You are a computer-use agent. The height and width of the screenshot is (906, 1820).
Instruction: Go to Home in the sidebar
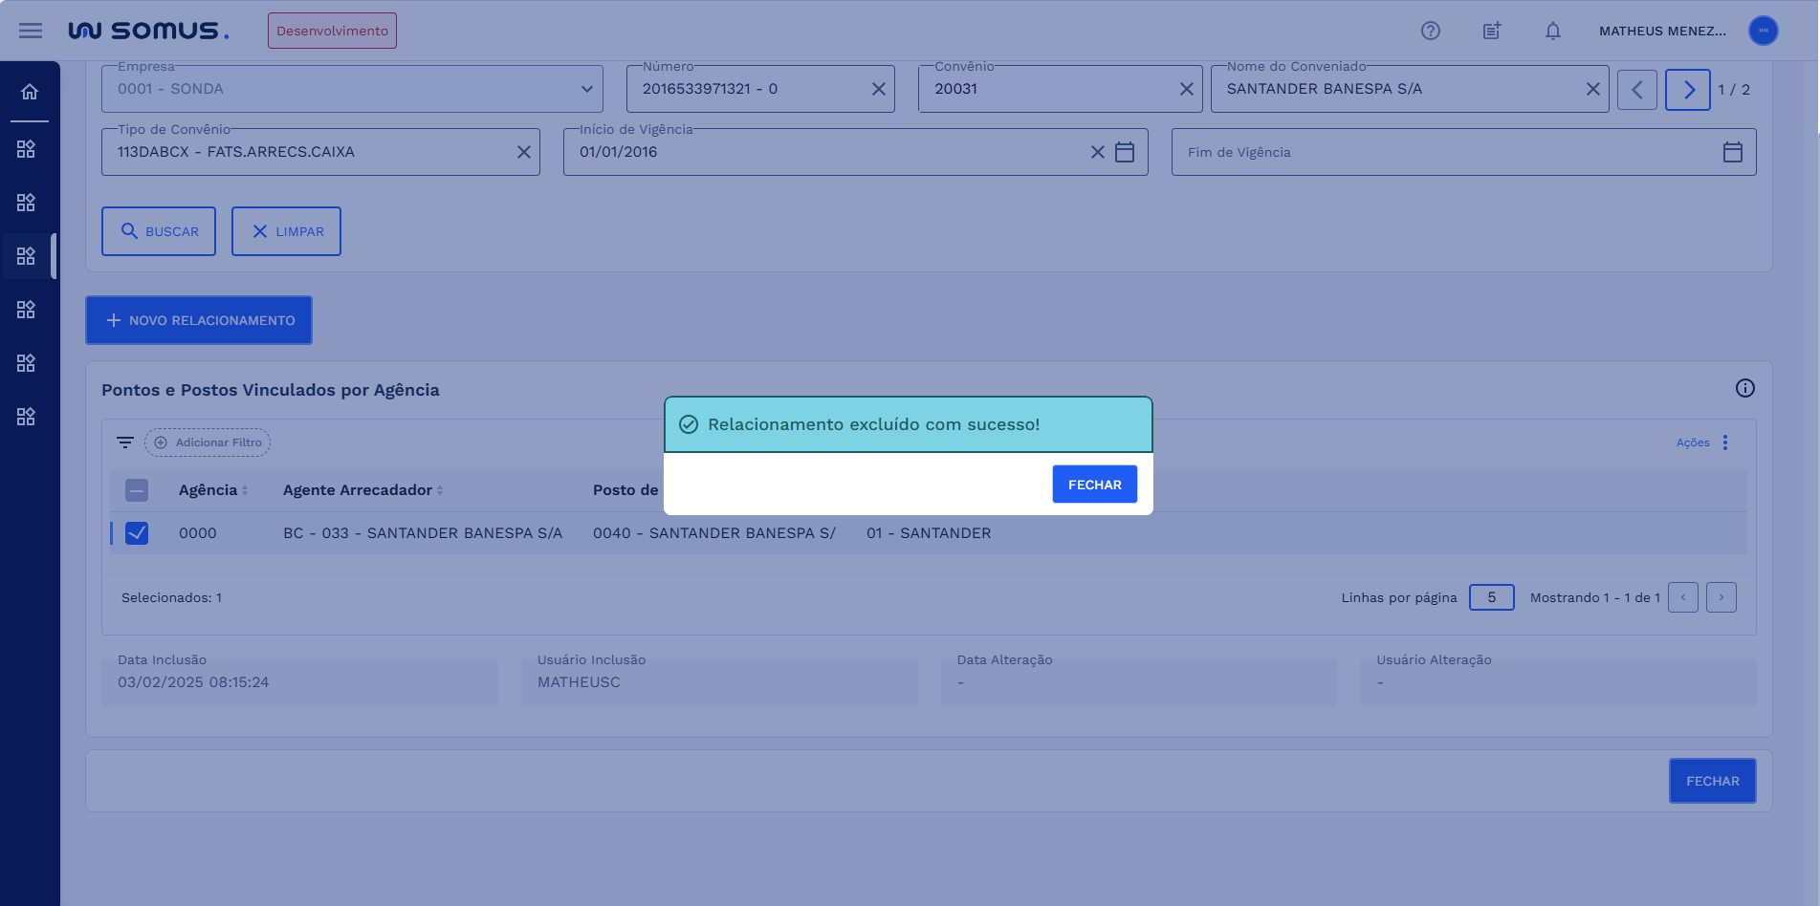(x=30, y=92)
